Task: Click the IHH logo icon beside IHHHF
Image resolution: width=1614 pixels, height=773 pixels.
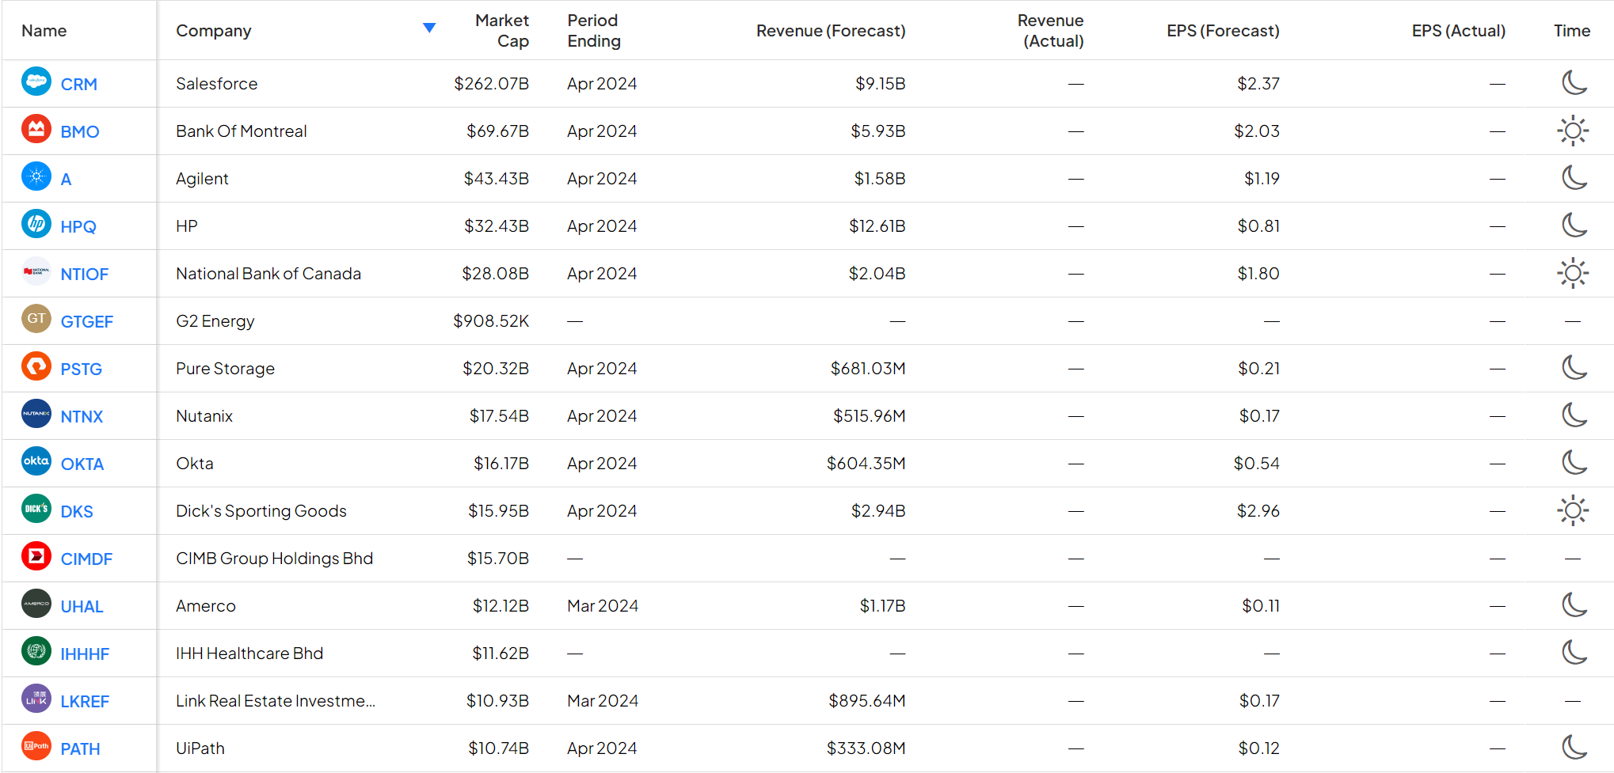Action: (36, 651)
